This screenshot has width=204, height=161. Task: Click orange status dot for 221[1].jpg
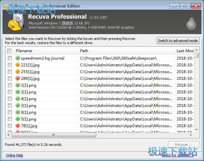pyautogui.click(x=18, y=65)
